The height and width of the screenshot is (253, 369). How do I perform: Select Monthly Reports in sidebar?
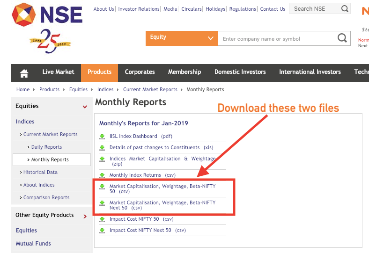click(x=52, y=160)
